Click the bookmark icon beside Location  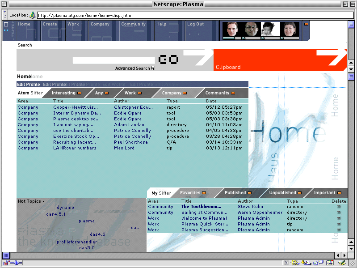click(x=32, y=15)
